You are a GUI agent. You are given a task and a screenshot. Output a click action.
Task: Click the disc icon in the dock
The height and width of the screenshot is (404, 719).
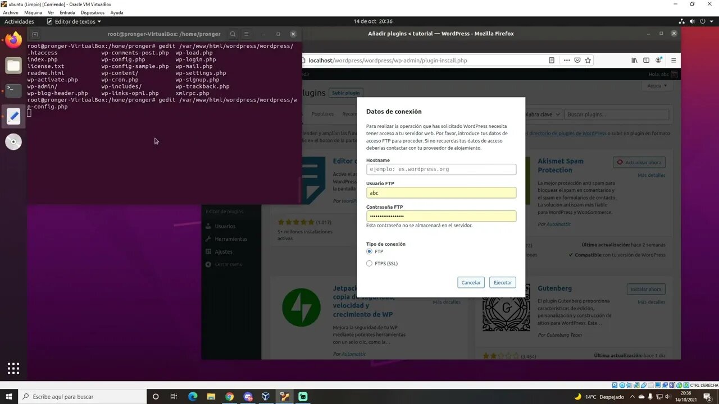click(13, 142)
